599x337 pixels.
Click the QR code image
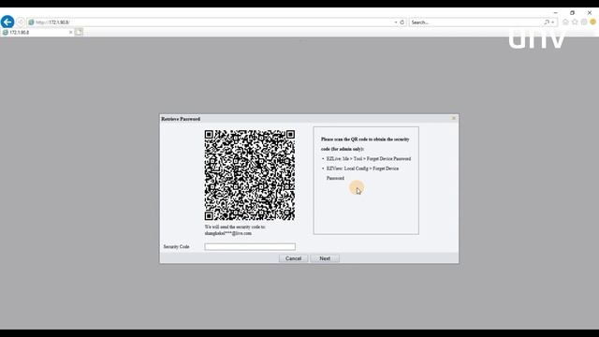(250, 175)
